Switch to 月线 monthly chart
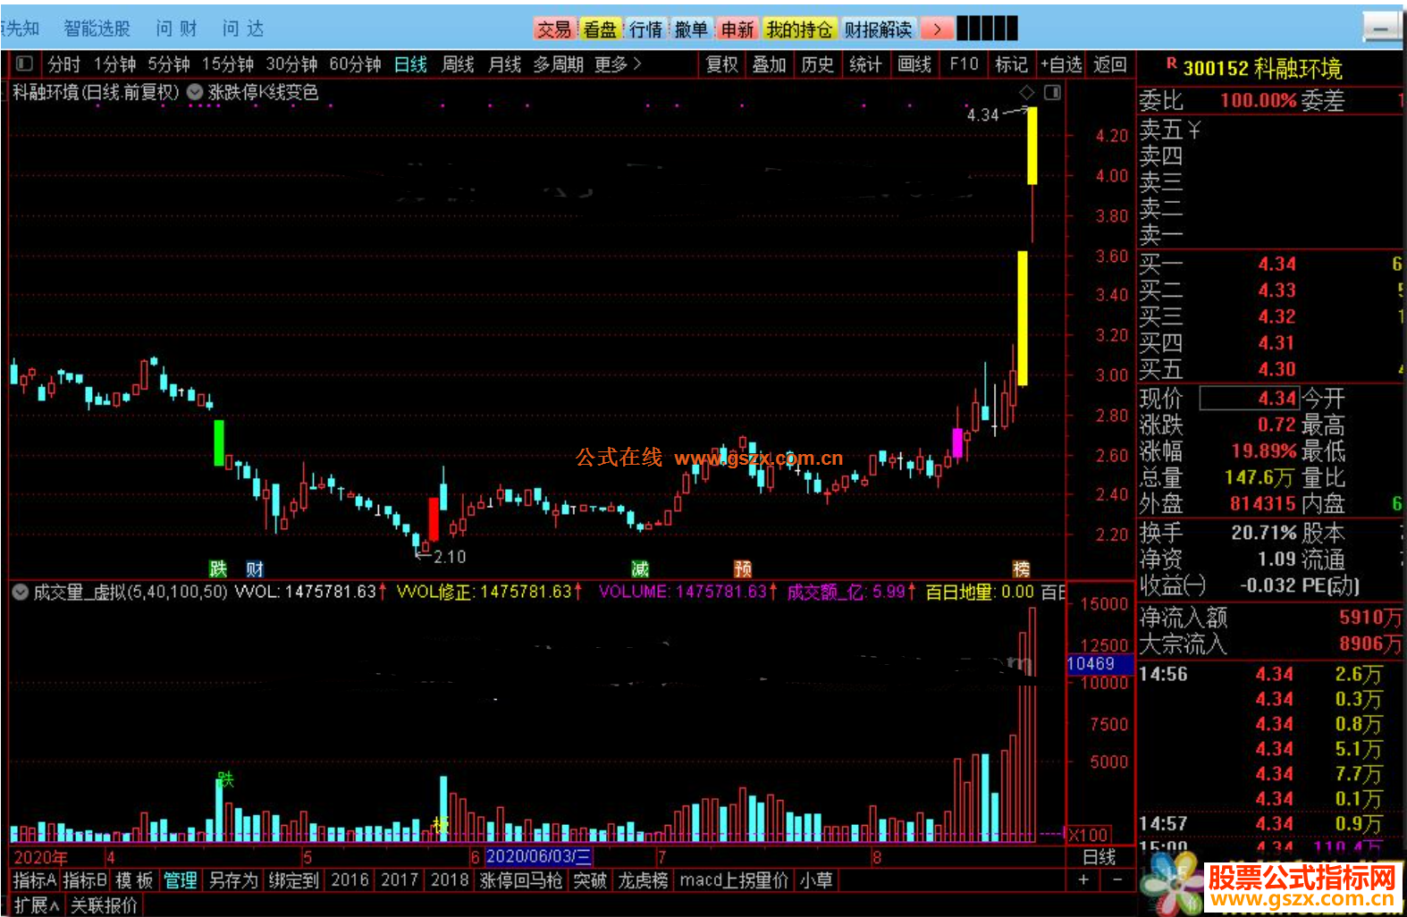This screenshot has height=917, width=1407. tap(504, 64)
